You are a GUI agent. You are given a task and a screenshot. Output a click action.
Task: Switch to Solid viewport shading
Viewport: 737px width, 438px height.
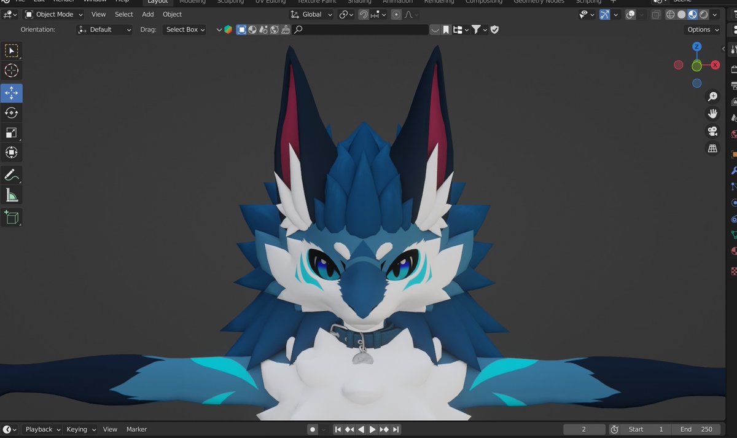point(681,14)
